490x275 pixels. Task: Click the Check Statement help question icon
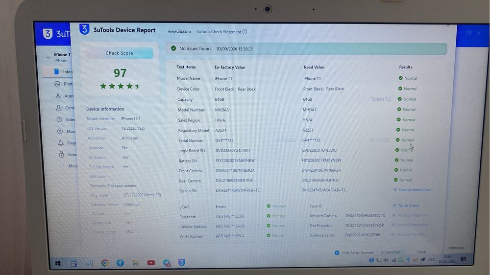[x=245, y=31]
